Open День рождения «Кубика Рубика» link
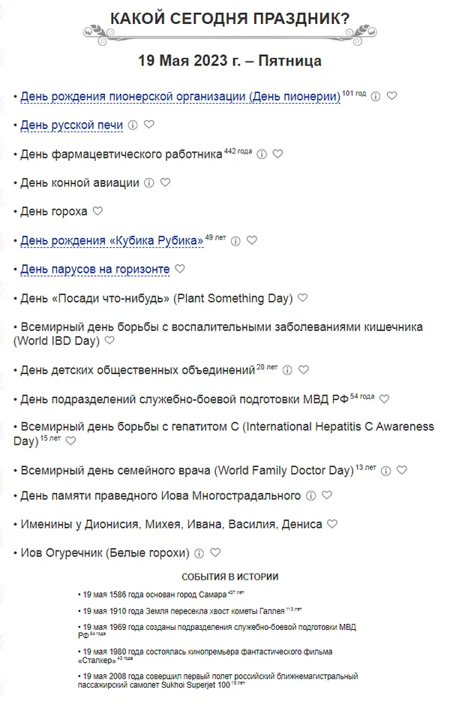 tap(112, 241)
